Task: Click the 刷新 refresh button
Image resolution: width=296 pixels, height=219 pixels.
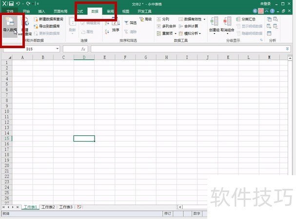Action: tap(72, 26)
